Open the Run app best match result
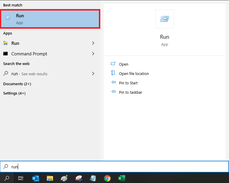 click(x=50, y=19)
